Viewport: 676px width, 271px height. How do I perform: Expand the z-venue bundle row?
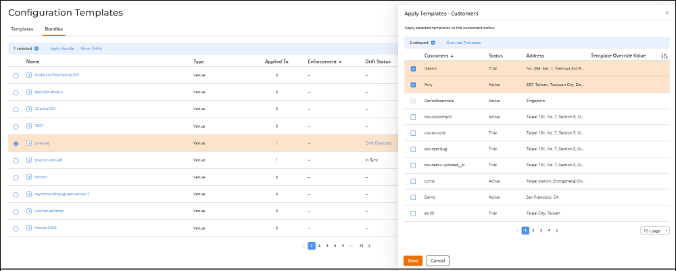pyautogui.click(x=29, y=143)
